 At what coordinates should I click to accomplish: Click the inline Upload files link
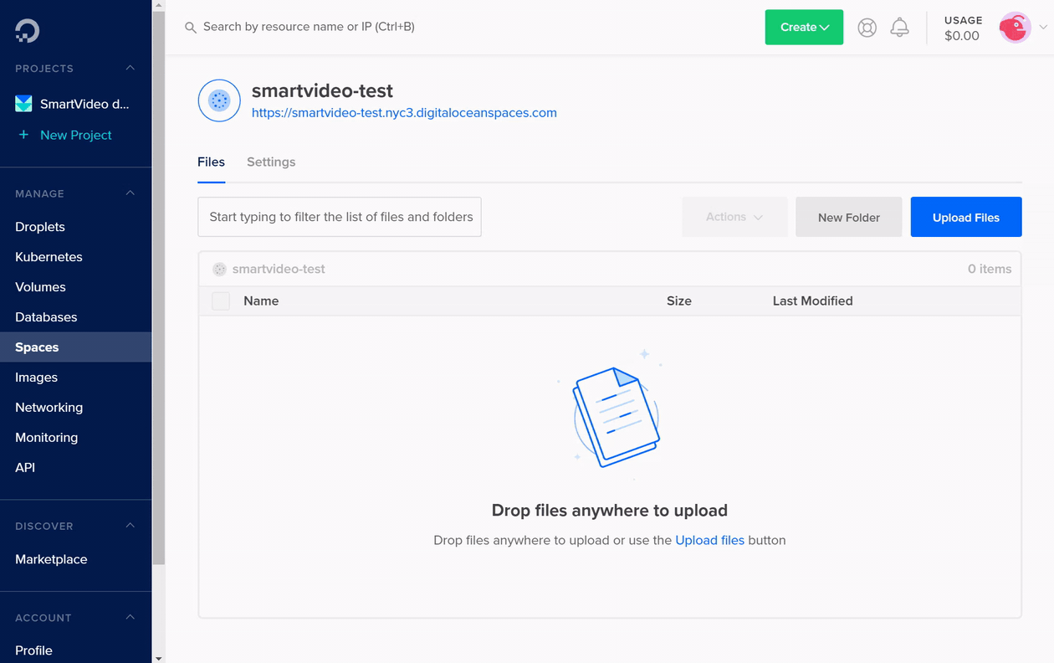pyautogui.click(x=709, y=540)
